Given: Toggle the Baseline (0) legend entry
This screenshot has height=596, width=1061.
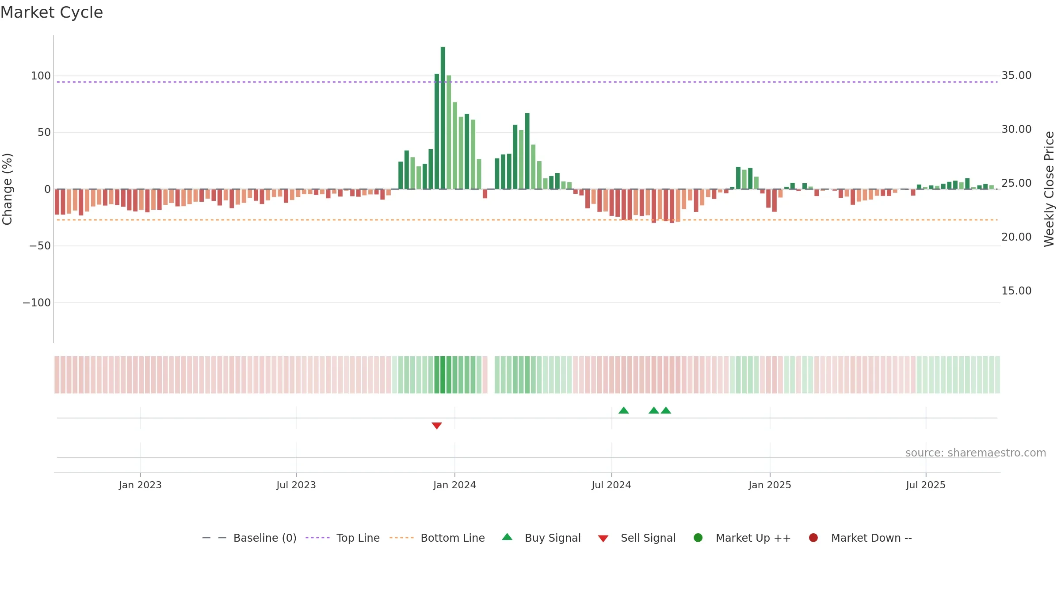Looking at the screenshot, I should click(x=249, y=538).
